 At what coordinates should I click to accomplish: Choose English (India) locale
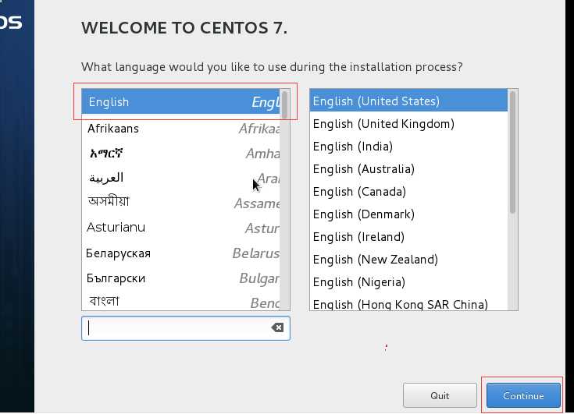pyautogui.click(x=408, y=147)
